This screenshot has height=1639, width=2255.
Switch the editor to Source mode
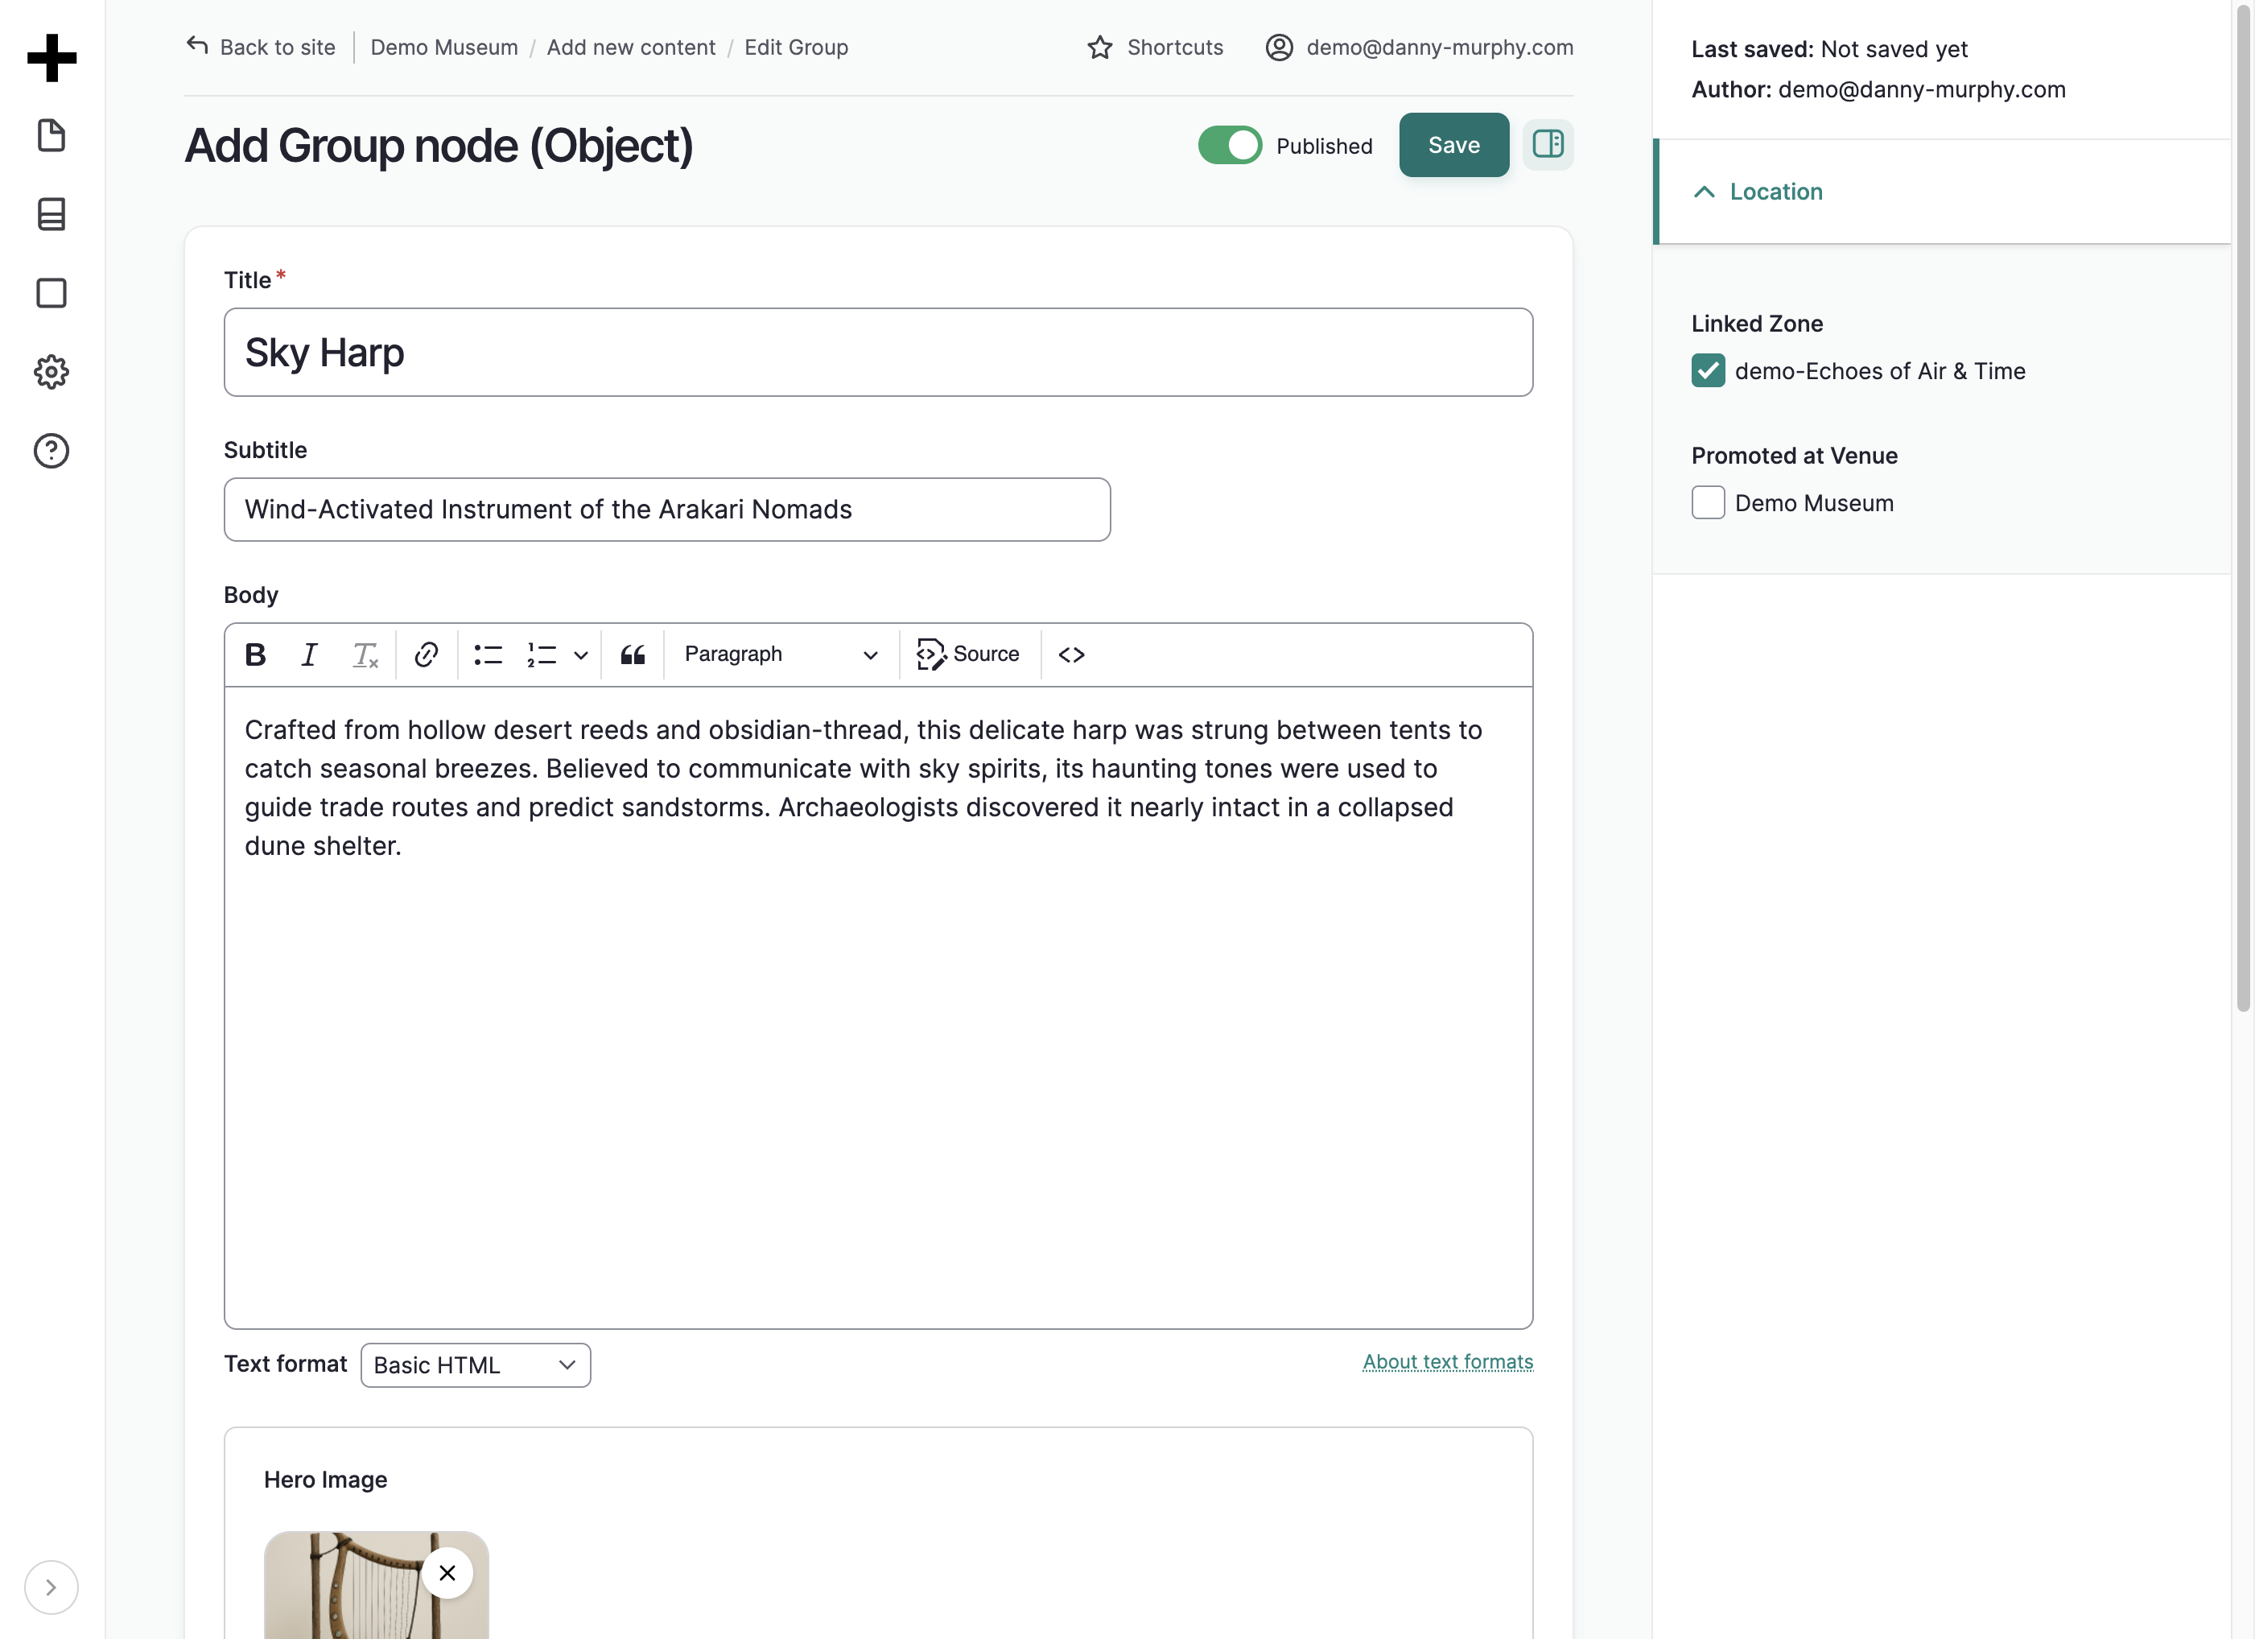pos(968,654)
